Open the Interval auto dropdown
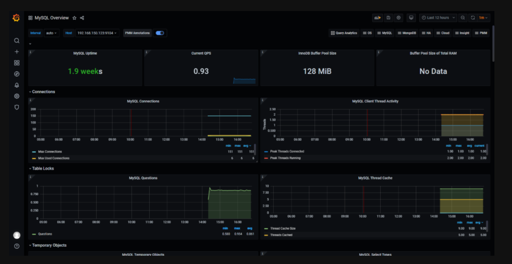This screenshot has width=512, height=264. tap(52, 33)
